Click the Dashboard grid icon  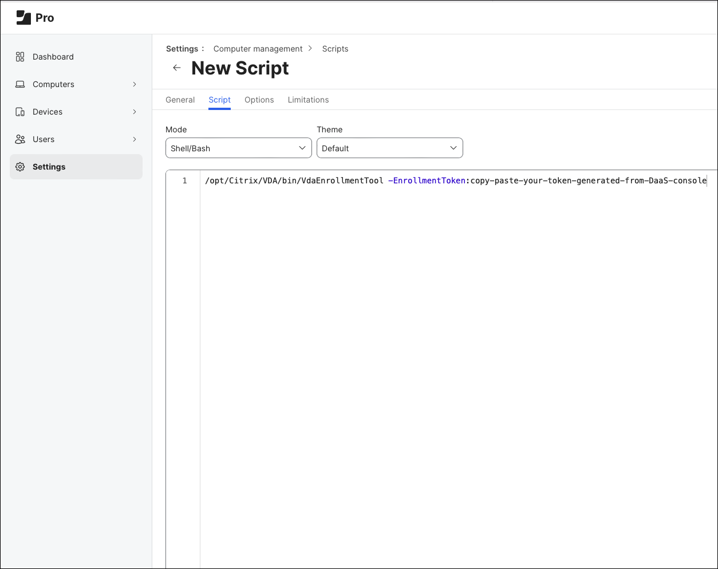pyautogui.click(x=20, y=57)
